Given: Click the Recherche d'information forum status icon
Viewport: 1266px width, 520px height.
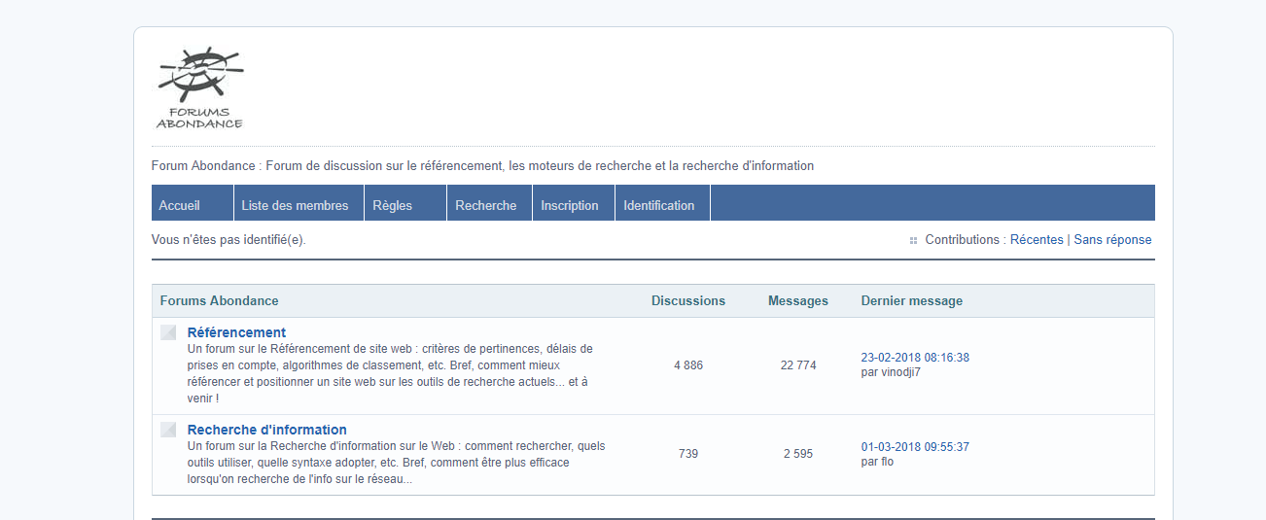Looking at the screenshot, I should (168, 430).
